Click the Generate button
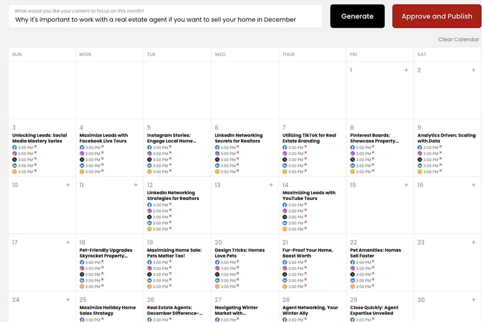 point(357,16)
